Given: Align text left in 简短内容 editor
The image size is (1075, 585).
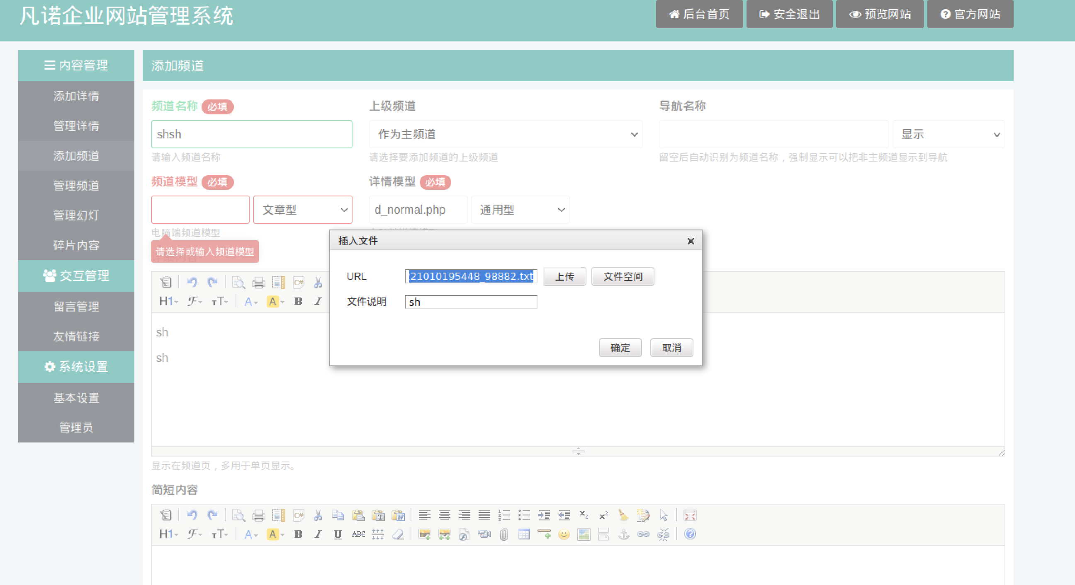Looking at the screenshot, I should click(x=424, y=515).
